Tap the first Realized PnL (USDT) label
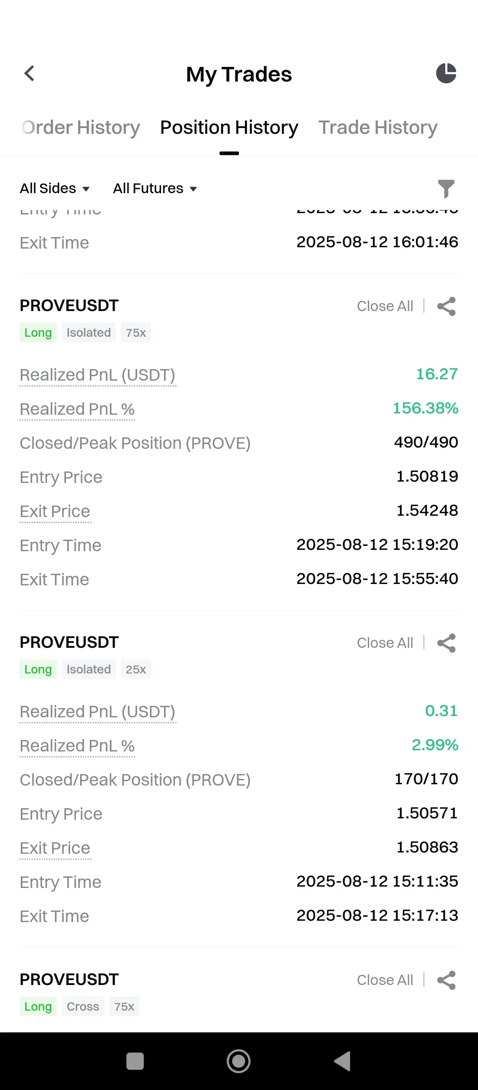The image size is (478, 1090). [98, 375]
